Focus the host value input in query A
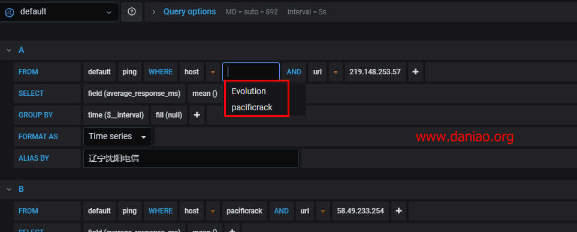The width and height of the screenshot is (577, 232). [x=251, y=72]
